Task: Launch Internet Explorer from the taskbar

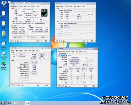Action: [x=9, y=103]
